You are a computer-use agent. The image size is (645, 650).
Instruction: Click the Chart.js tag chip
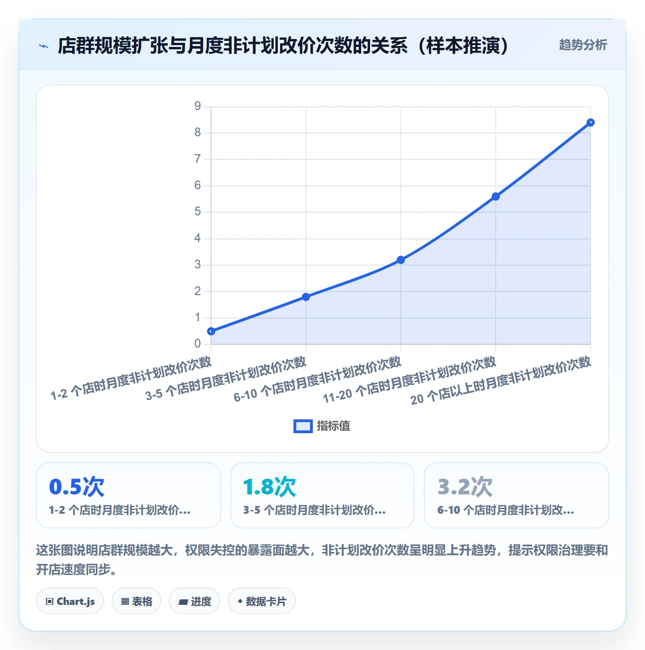70,601
